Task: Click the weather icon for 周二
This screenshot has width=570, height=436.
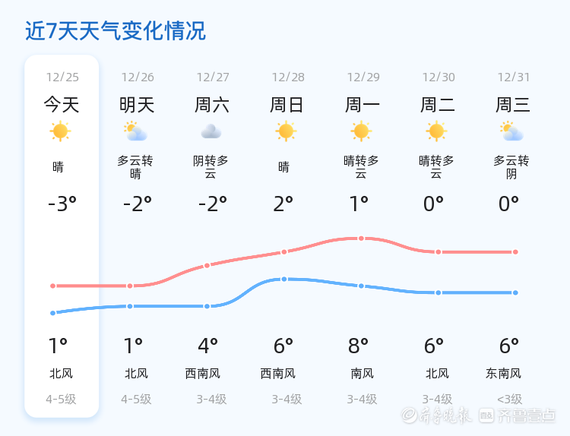Action: pyautogui.click(x=436, y=131)
